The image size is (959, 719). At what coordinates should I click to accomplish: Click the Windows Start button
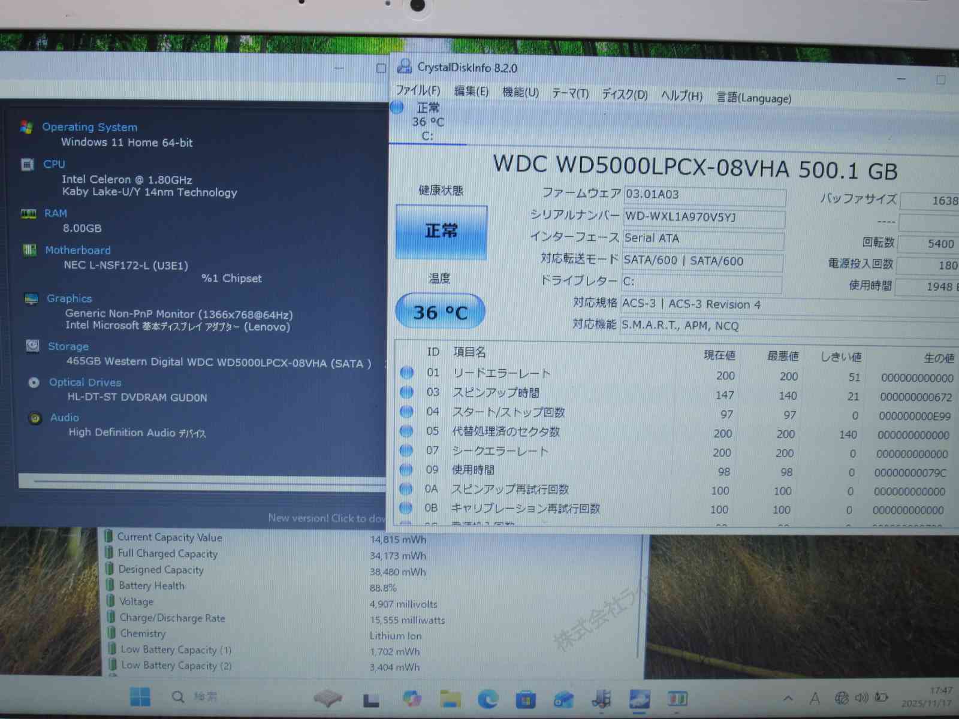click(140, 697)
